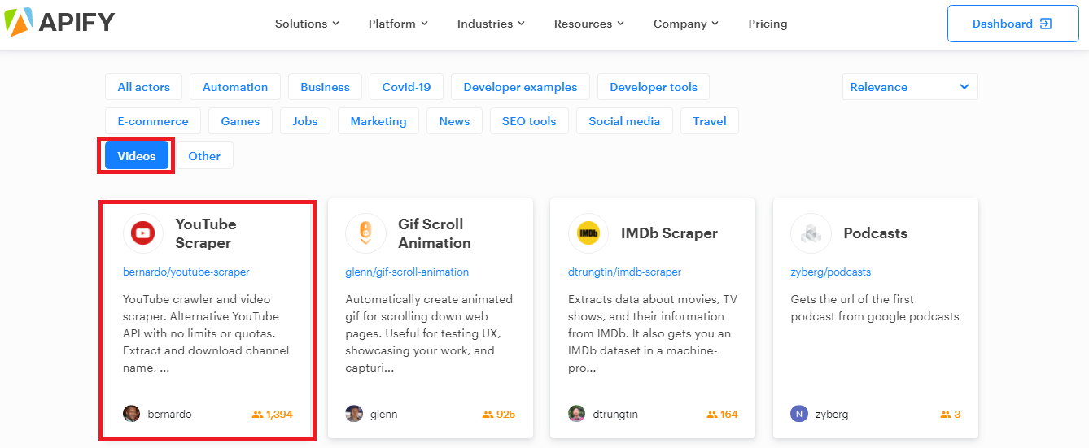Go to the Dashboard

coord(1012,24)
